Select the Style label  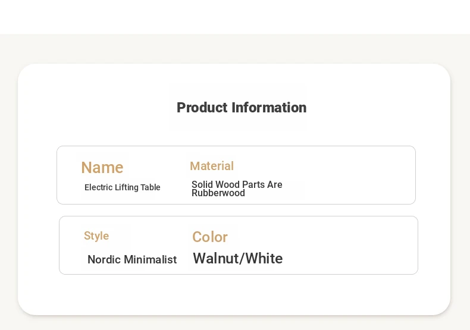[x=96, y=235]
